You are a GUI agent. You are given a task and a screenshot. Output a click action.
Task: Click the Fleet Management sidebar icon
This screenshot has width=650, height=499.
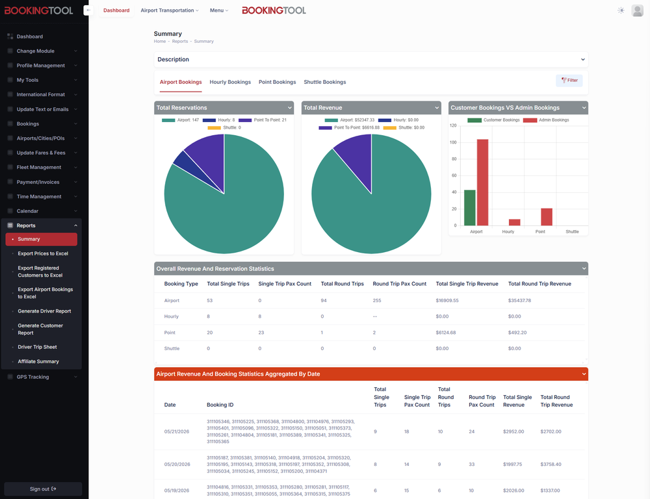tap(10, 168)
